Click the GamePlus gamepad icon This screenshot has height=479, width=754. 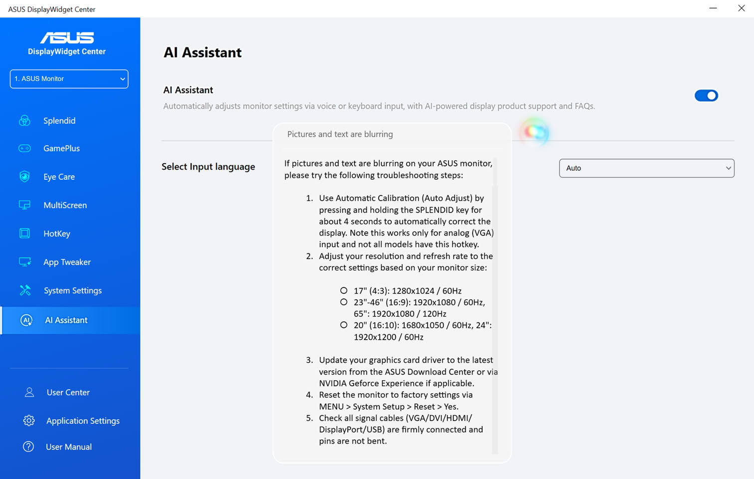tap(24, 148)
